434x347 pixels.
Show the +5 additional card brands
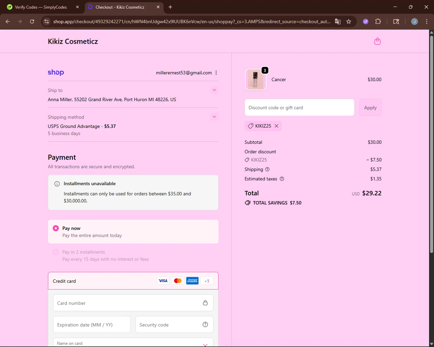[x=207, y=281]
